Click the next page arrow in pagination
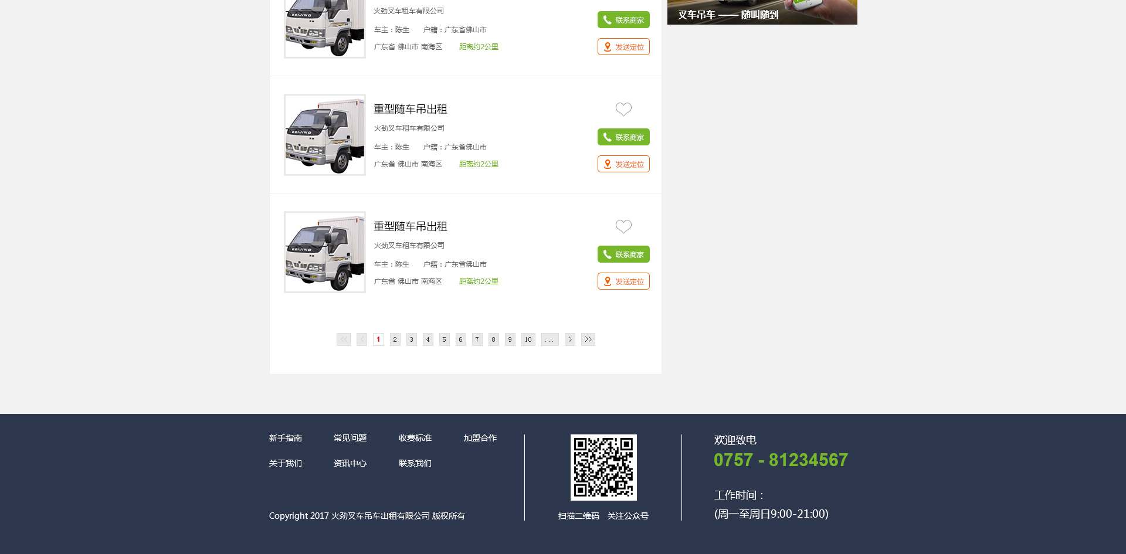 pos(570,339)
